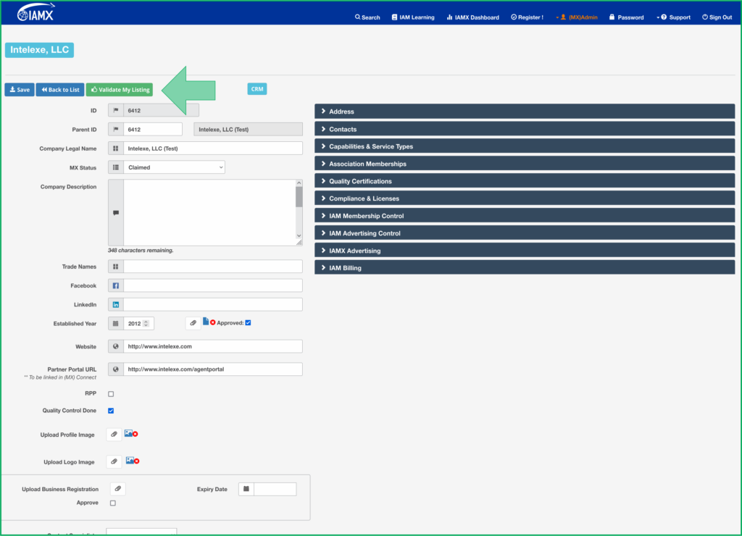
Task: Focus the LinkedIn URL field
Action: [213, 304]
